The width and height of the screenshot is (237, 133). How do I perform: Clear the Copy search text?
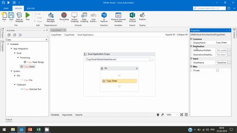pos(47,40)
